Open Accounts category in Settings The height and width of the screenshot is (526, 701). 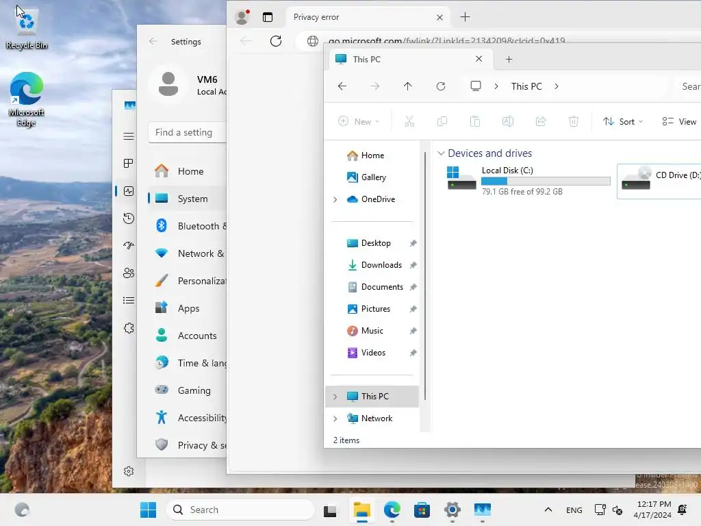tap(187, 336)
